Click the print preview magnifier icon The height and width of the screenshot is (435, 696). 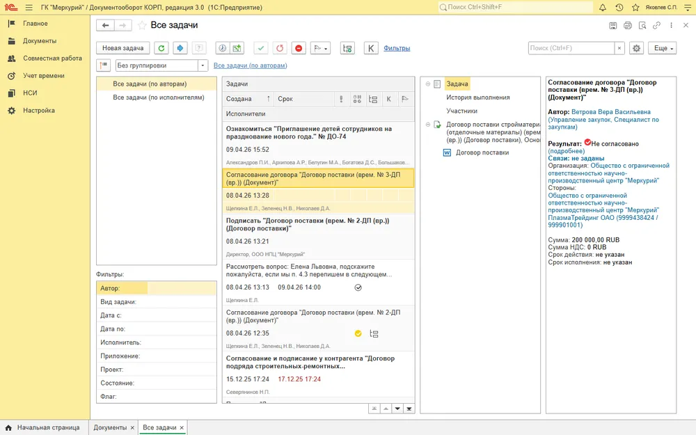[x=642, y=25]
